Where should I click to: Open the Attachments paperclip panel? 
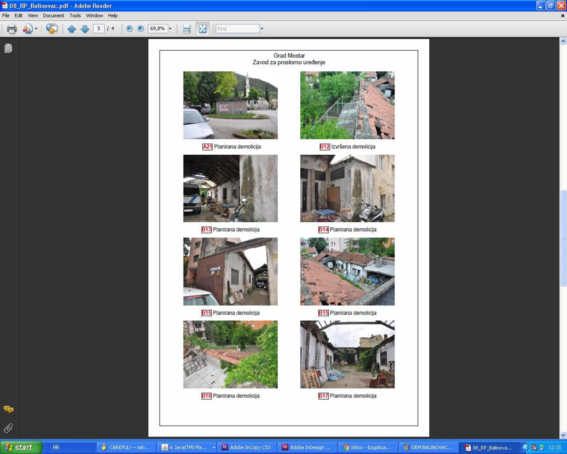point(8,428)
